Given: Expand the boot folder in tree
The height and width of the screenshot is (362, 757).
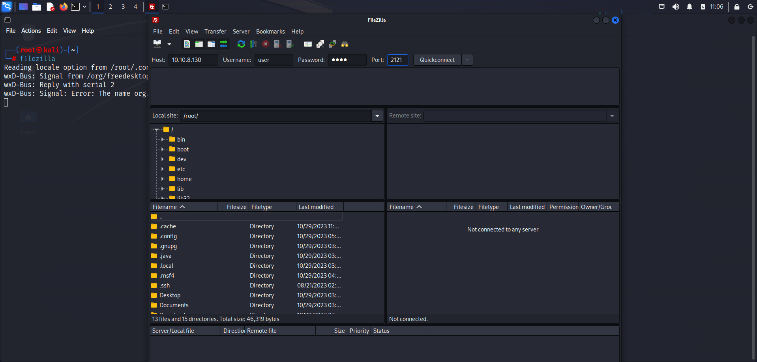Looking at the screenshot, I should pos(162,149).
